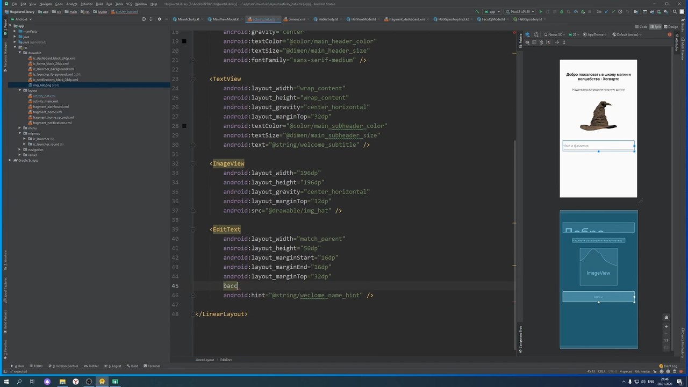The width and height of the screenshot is (688, 387).
Task: Click the EditText breadcrumb
Action: pos(226,360)
